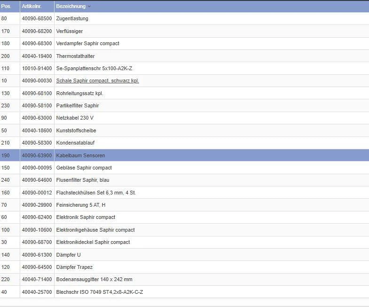Viewport: 369px width, 307px height.
Task: Select Partikelfilter Saphir row
Action: 184,105
